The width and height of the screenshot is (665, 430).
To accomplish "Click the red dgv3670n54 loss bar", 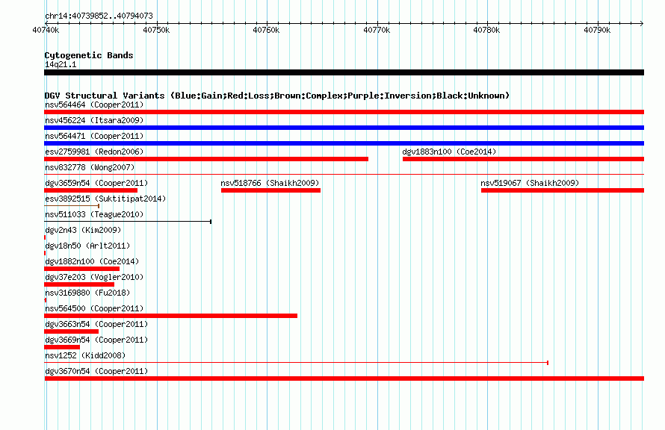I will (344, 378).
